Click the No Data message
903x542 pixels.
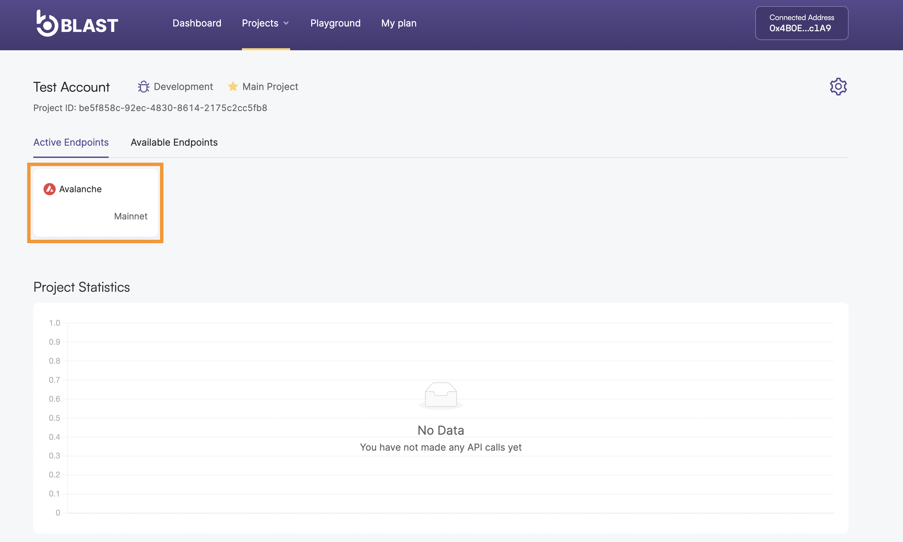(x=441, y=430)
